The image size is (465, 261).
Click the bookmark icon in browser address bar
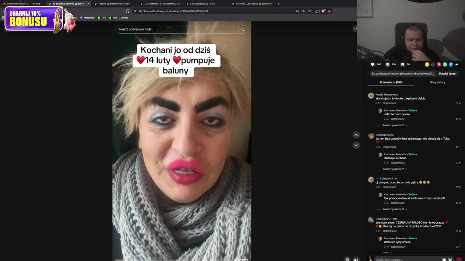(128, 11)
